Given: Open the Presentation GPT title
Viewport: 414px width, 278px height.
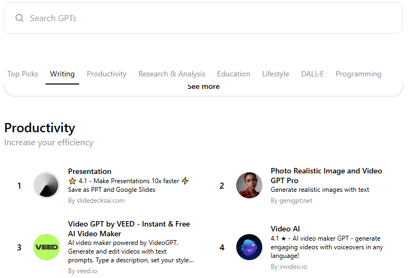Looking at the screenshot, I should point(90,171).
